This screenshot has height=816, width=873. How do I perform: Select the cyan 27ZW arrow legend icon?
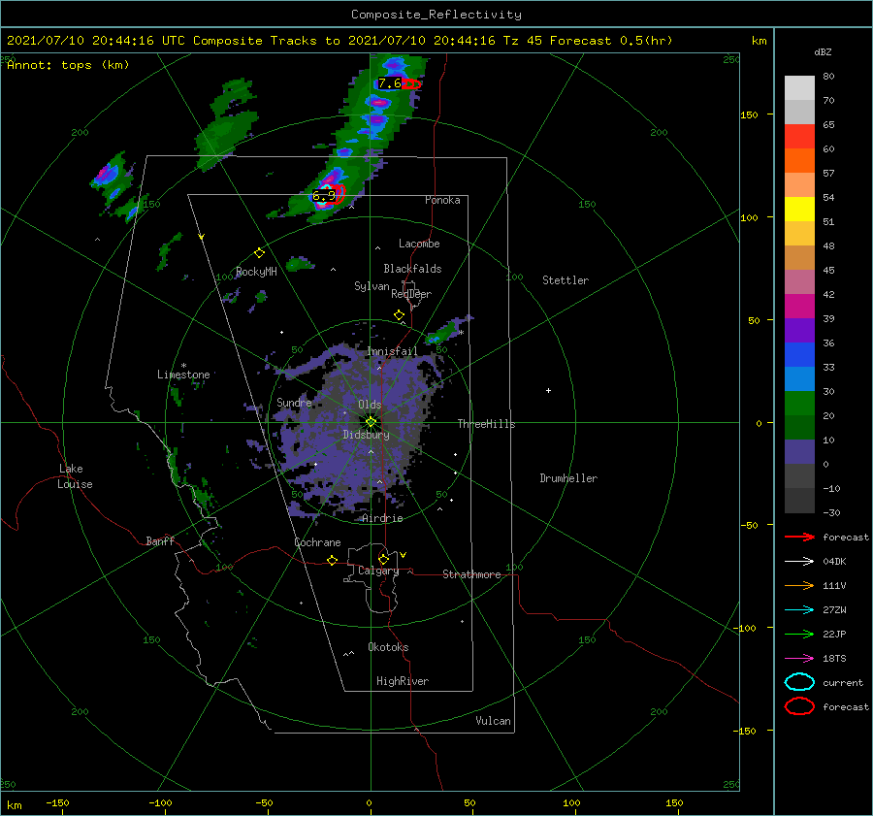pyautogui.click(x=799, y=610)
